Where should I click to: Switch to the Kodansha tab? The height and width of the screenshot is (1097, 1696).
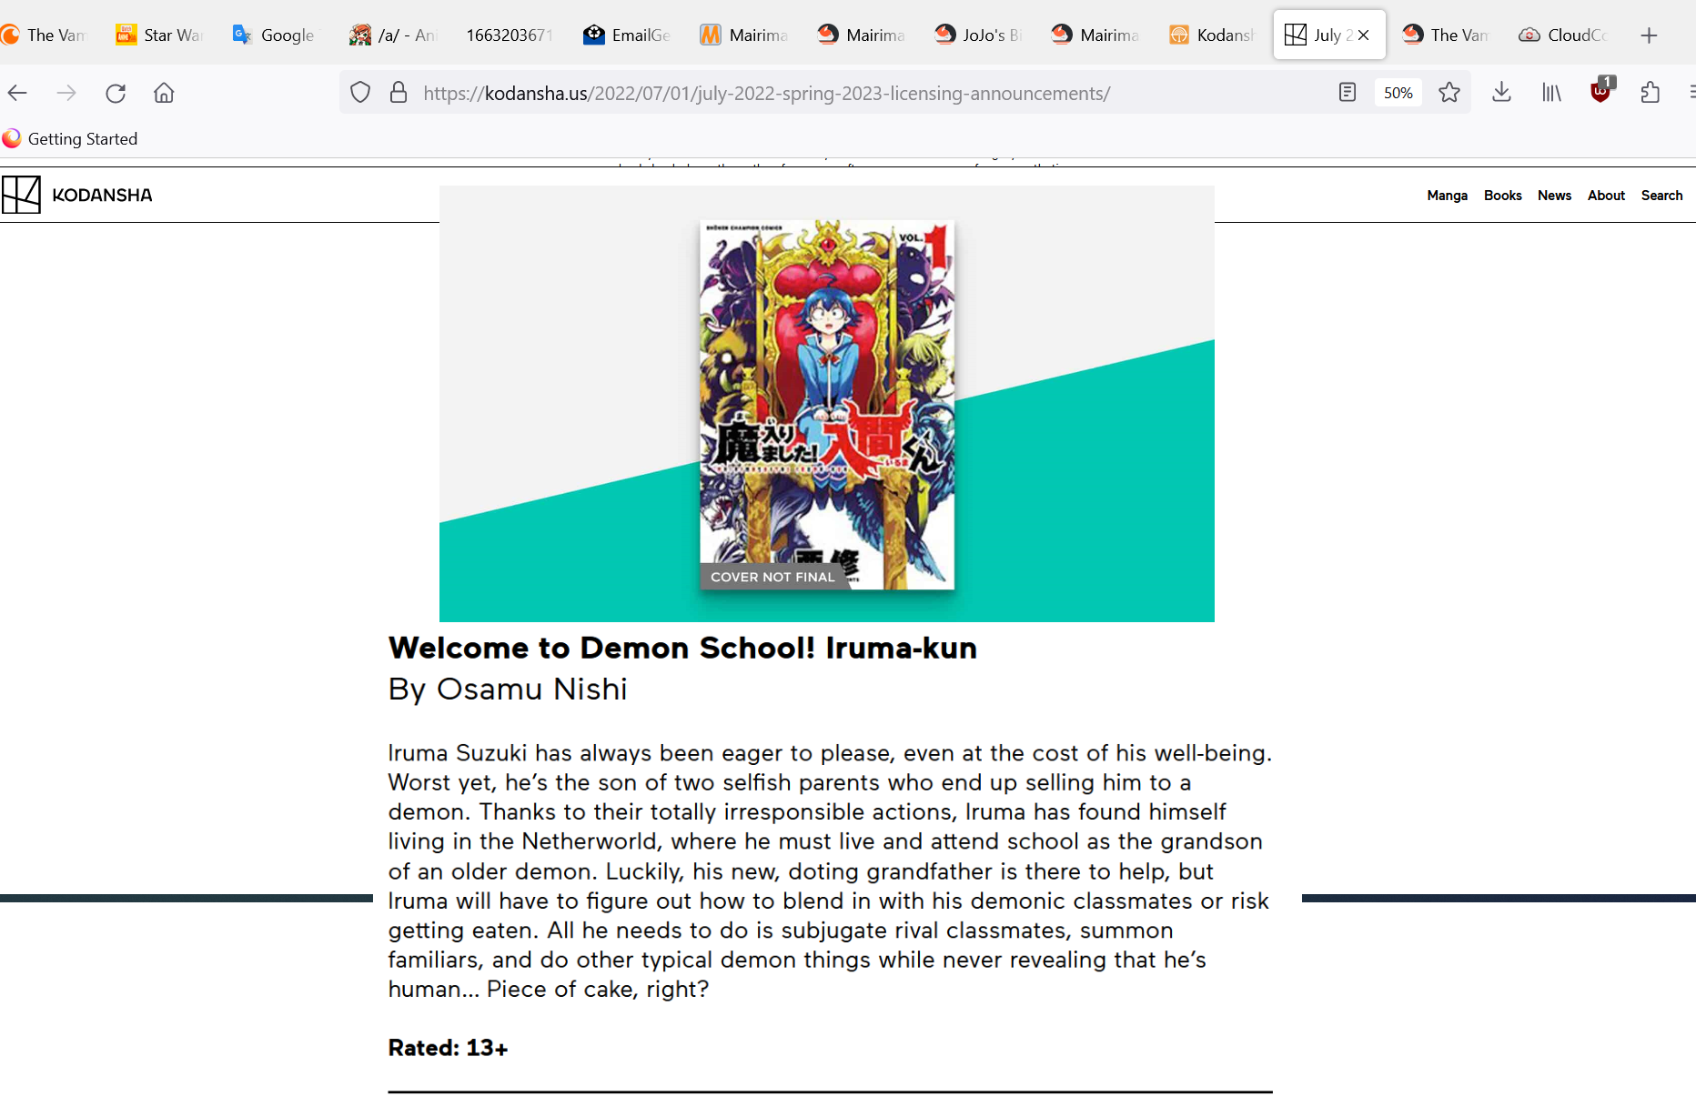pos(1212,35)
